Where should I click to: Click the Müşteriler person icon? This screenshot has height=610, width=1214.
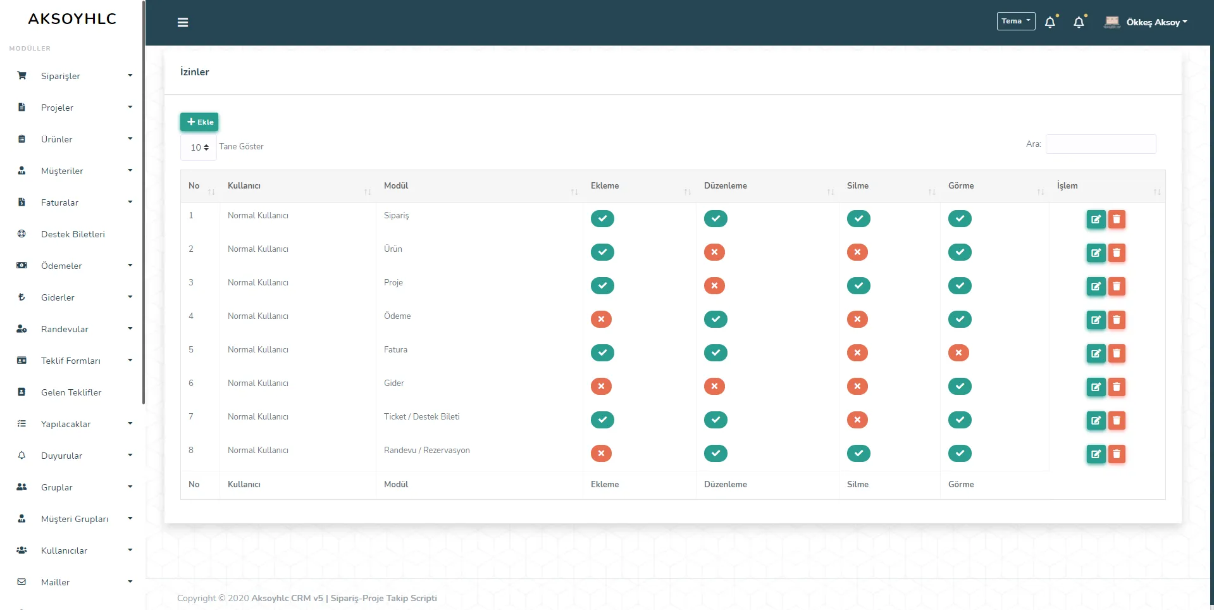[22, 171]
